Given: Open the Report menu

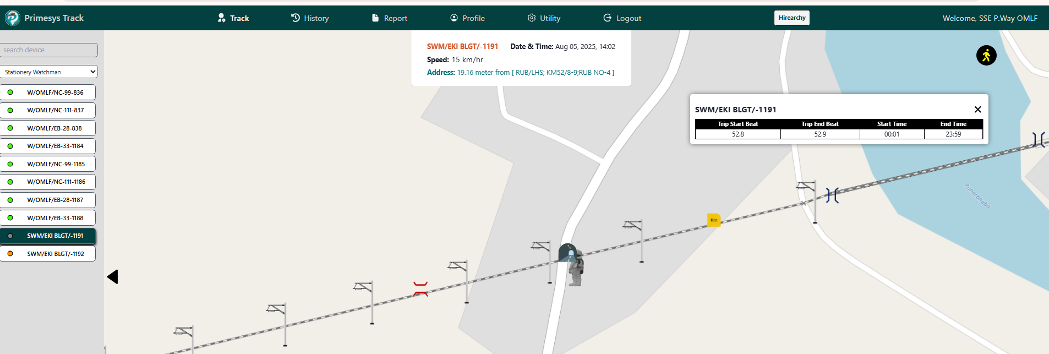Looking at the screenshot, I should 390,18.
